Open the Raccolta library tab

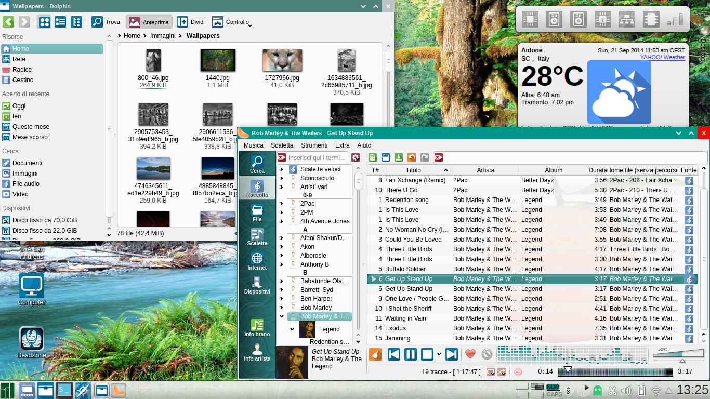click(257, 188)
